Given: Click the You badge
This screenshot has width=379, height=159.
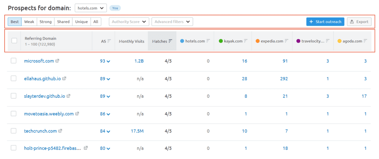Looking at the screenshot, I should [x=115, y=8].
